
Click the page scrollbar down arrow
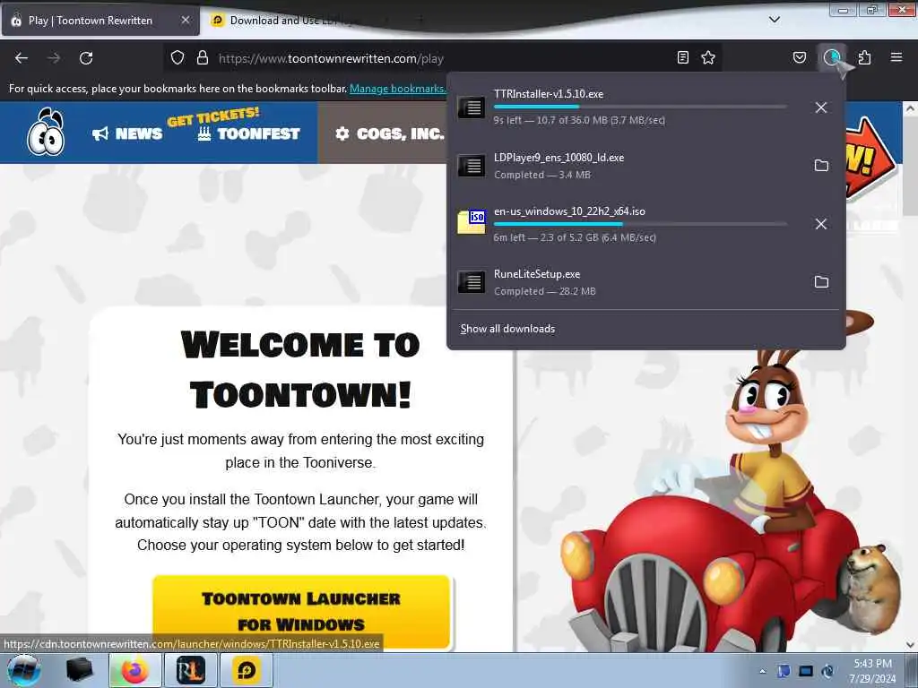(x=910, y=645)
